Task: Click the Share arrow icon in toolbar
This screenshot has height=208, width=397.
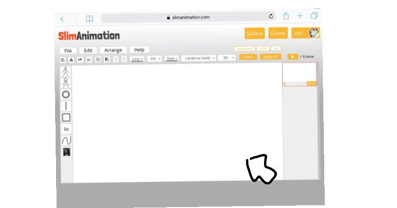Action: [x=80, y=60]
